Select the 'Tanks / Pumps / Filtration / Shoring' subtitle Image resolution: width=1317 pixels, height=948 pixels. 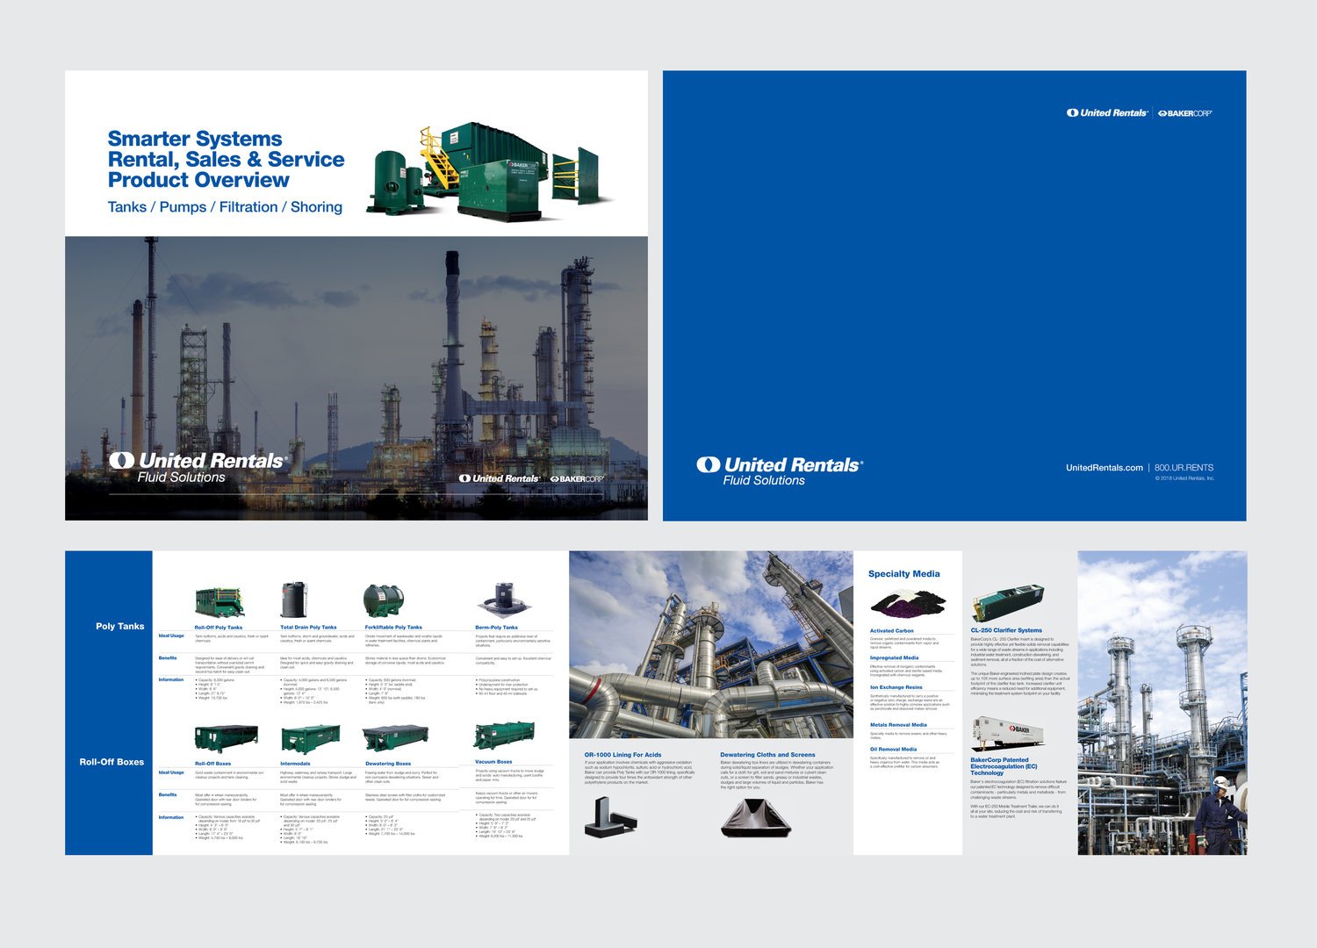[225, 207]
